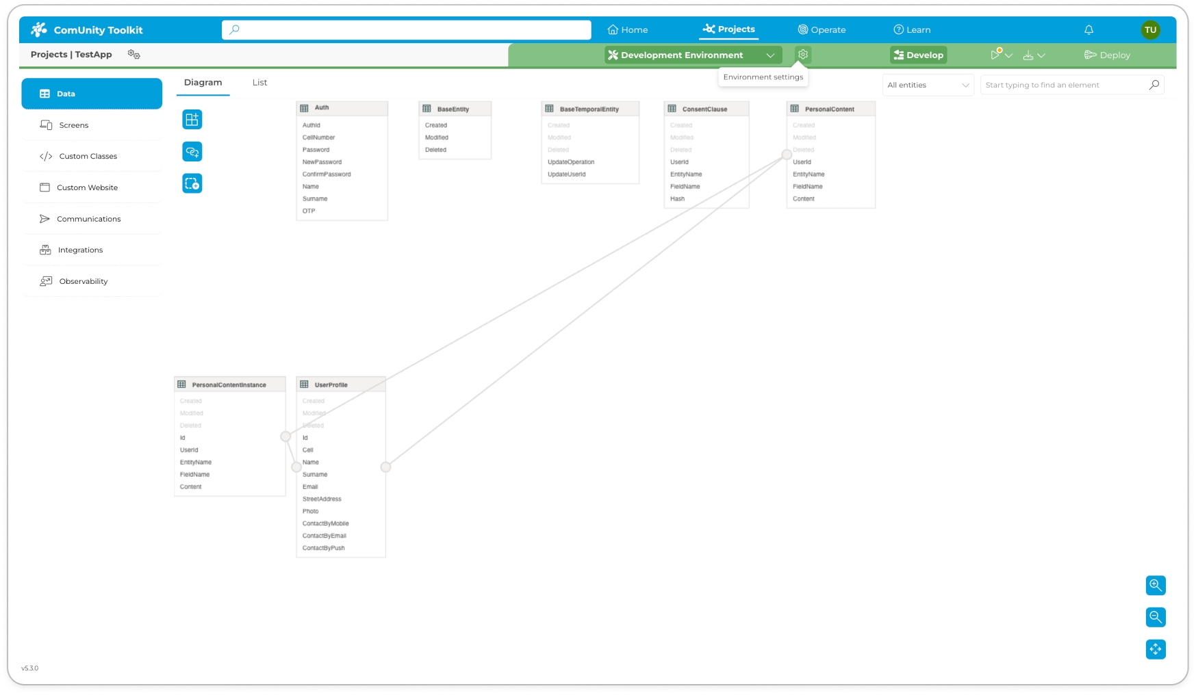Open environment settings gear icon
Image resolution: width=1196 pixels, height=695 pixels.
(802, 55)
